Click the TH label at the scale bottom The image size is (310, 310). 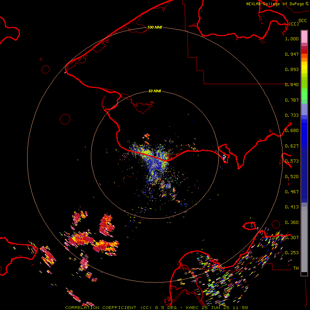(296, 268)
